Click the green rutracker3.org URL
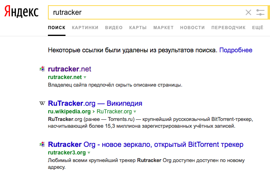The width and height of the screenshot is (270, 176). click(67, 152)
